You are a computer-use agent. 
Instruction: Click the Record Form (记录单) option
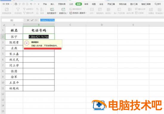tap(139, 13)
